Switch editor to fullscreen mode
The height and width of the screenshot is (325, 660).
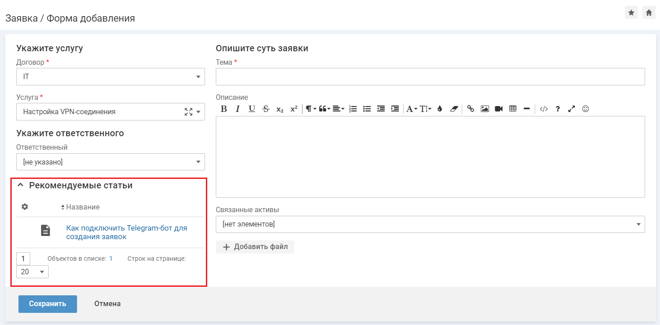572,109
